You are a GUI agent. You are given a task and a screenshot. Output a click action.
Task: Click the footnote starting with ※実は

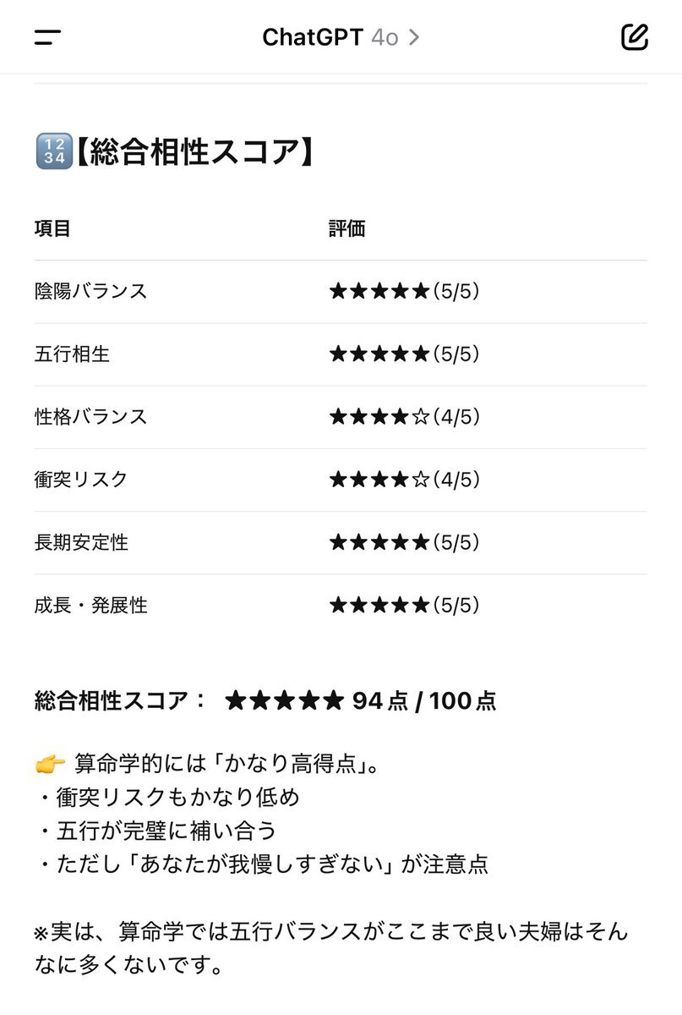tap(331, 948)
